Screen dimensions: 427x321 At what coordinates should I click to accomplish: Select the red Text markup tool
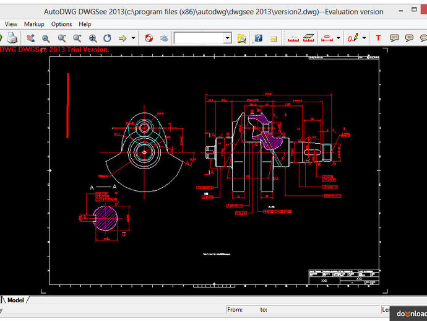(378, 38)
